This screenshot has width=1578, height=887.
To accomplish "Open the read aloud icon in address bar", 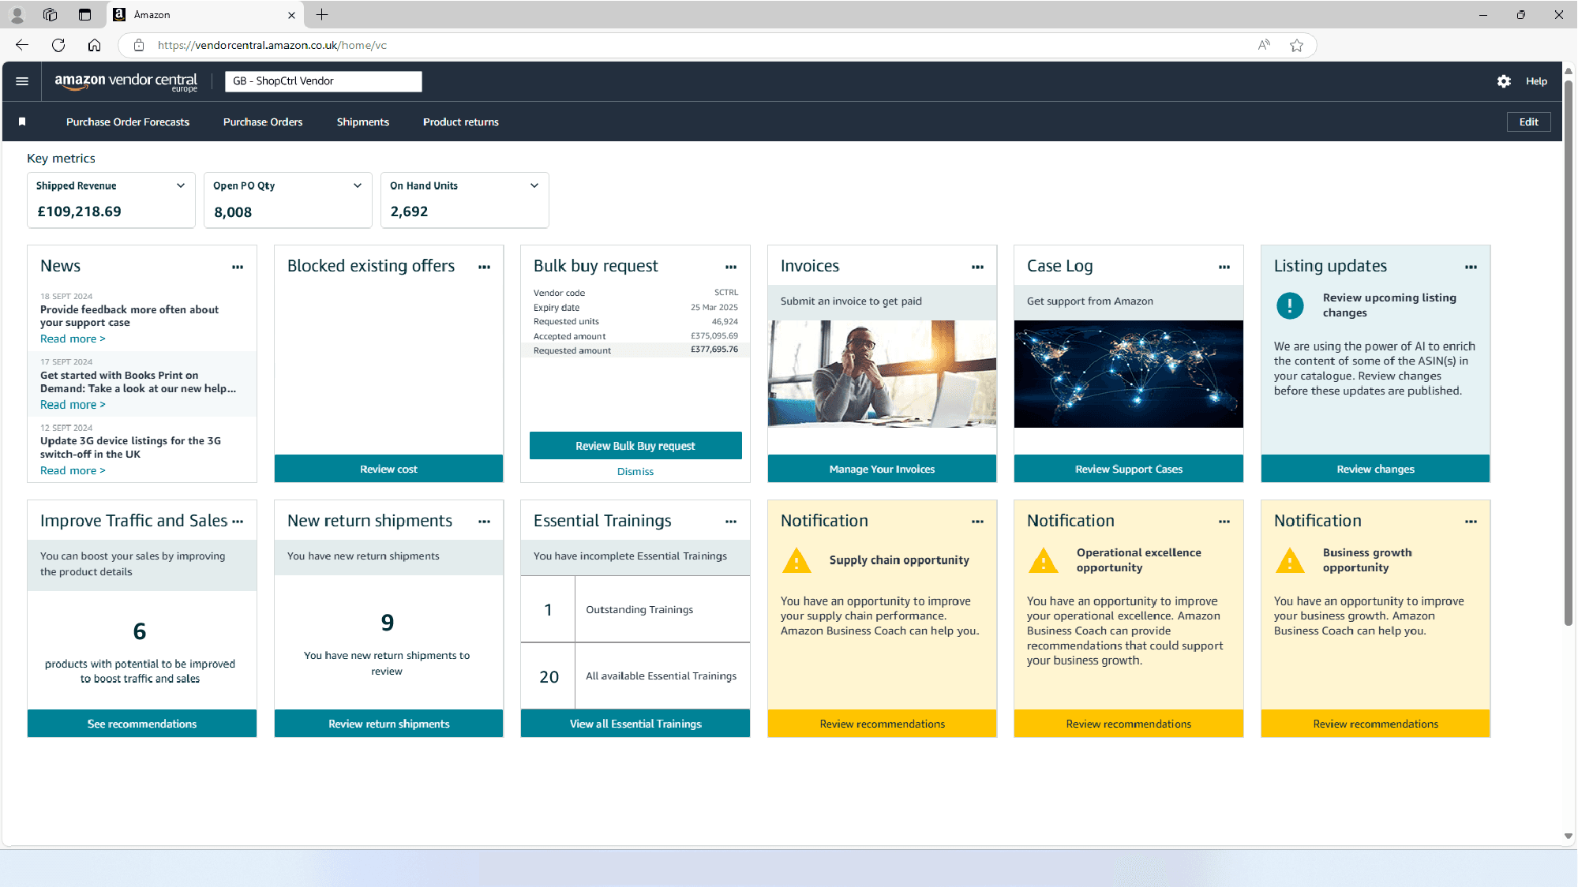I will [1264, 45].
